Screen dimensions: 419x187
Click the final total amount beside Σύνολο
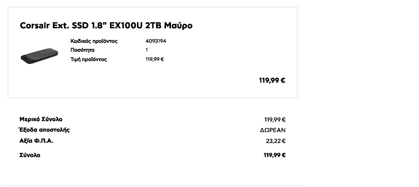point(274,155)
